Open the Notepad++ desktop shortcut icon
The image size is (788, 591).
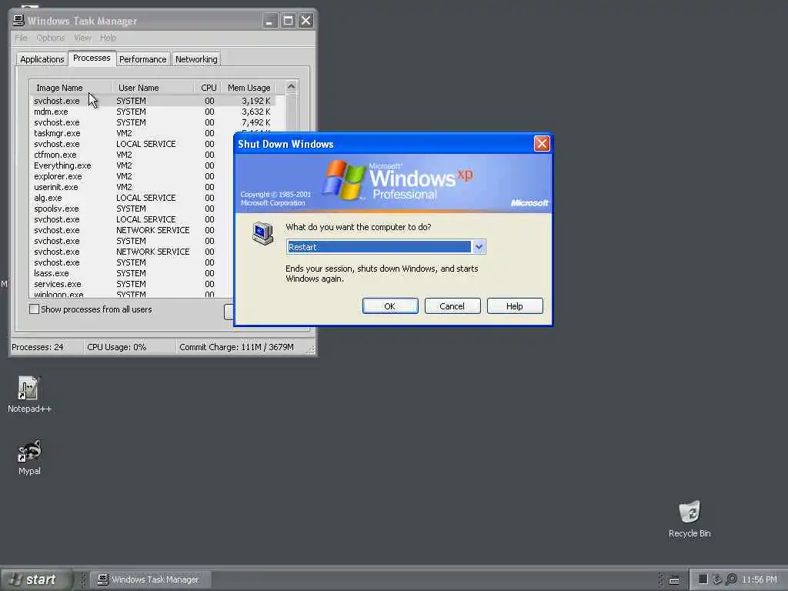coord(28,388)
